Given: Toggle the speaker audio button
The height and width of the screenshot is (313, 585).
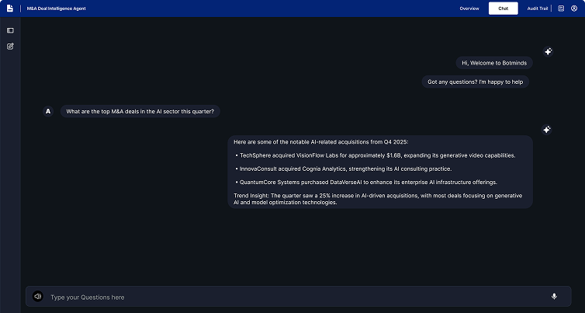Looking at the screenshot, I should point(37,297).
